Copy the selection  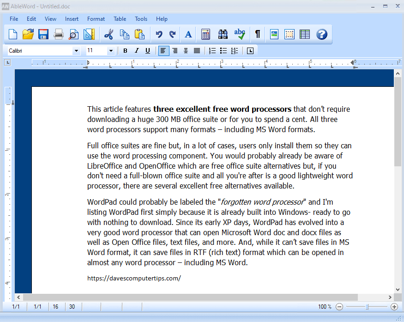tap(125, 34)
